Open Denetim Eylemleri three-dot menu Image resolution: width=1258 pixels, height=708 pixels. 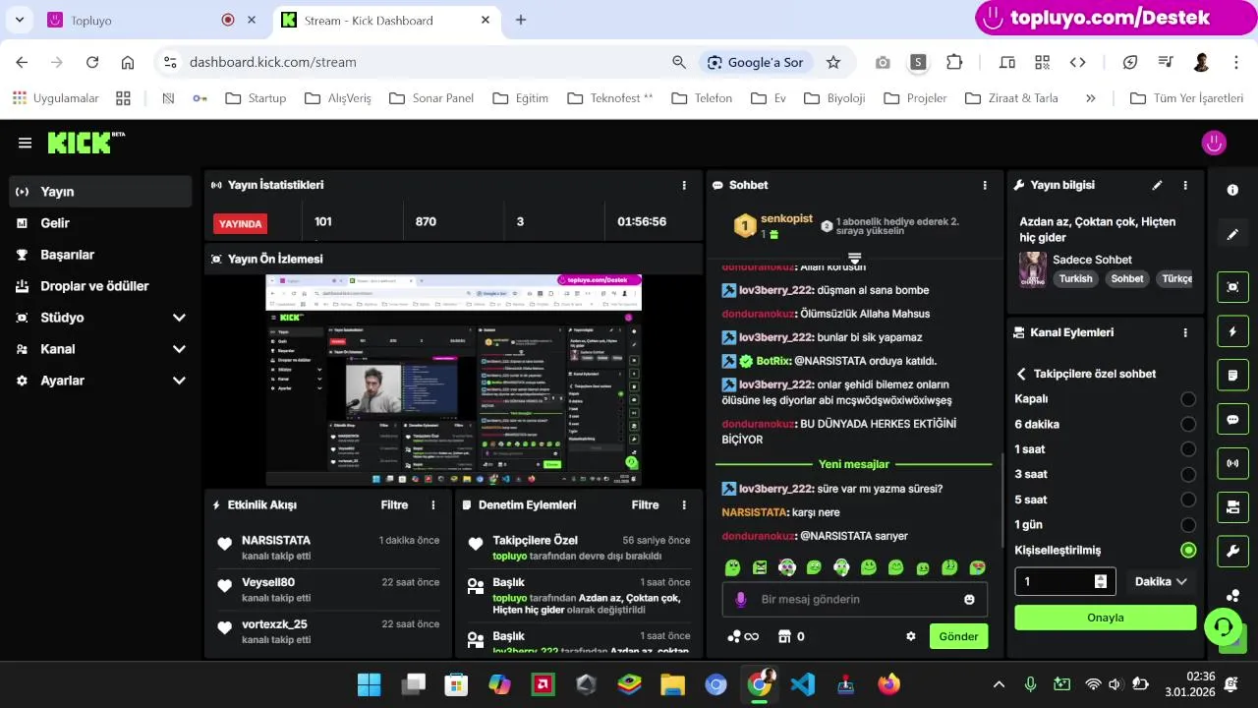point(684,504)
